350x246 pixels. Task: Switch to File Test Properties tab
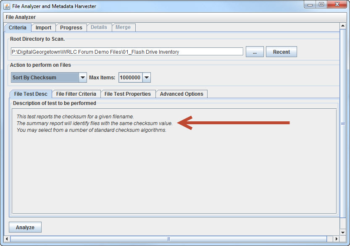128,94
